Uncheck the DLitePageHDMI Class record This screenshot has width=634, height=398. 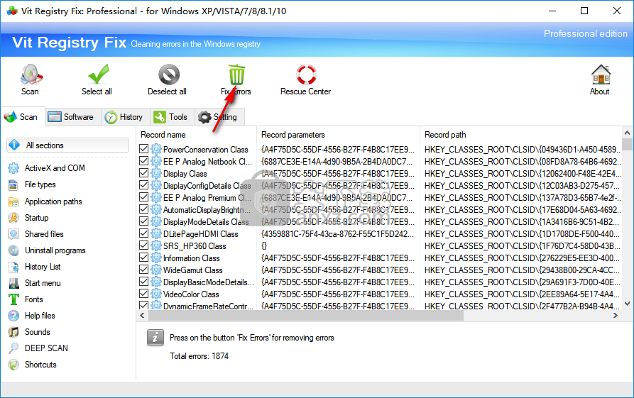click(x=143, y=233)
